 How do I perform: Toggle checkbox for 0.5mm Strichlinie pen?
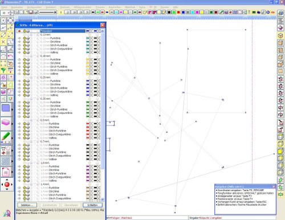38,127
